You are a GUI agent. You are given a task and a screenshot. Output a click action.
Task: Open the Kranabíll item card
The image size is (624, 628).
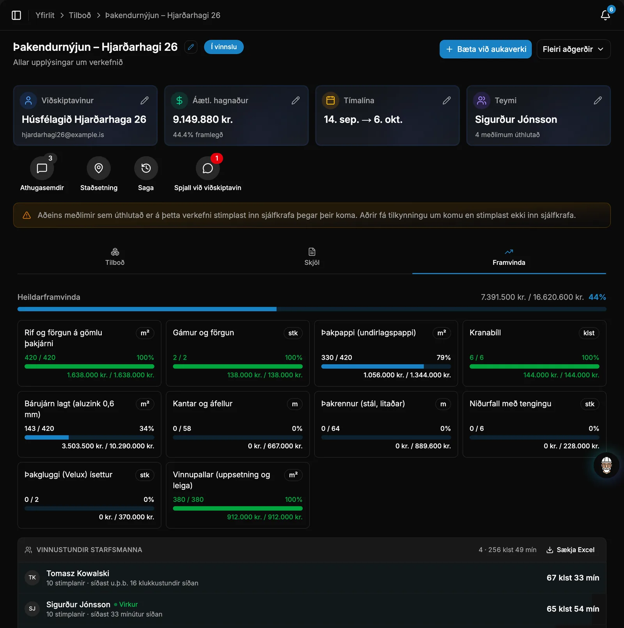click(534, 353)
